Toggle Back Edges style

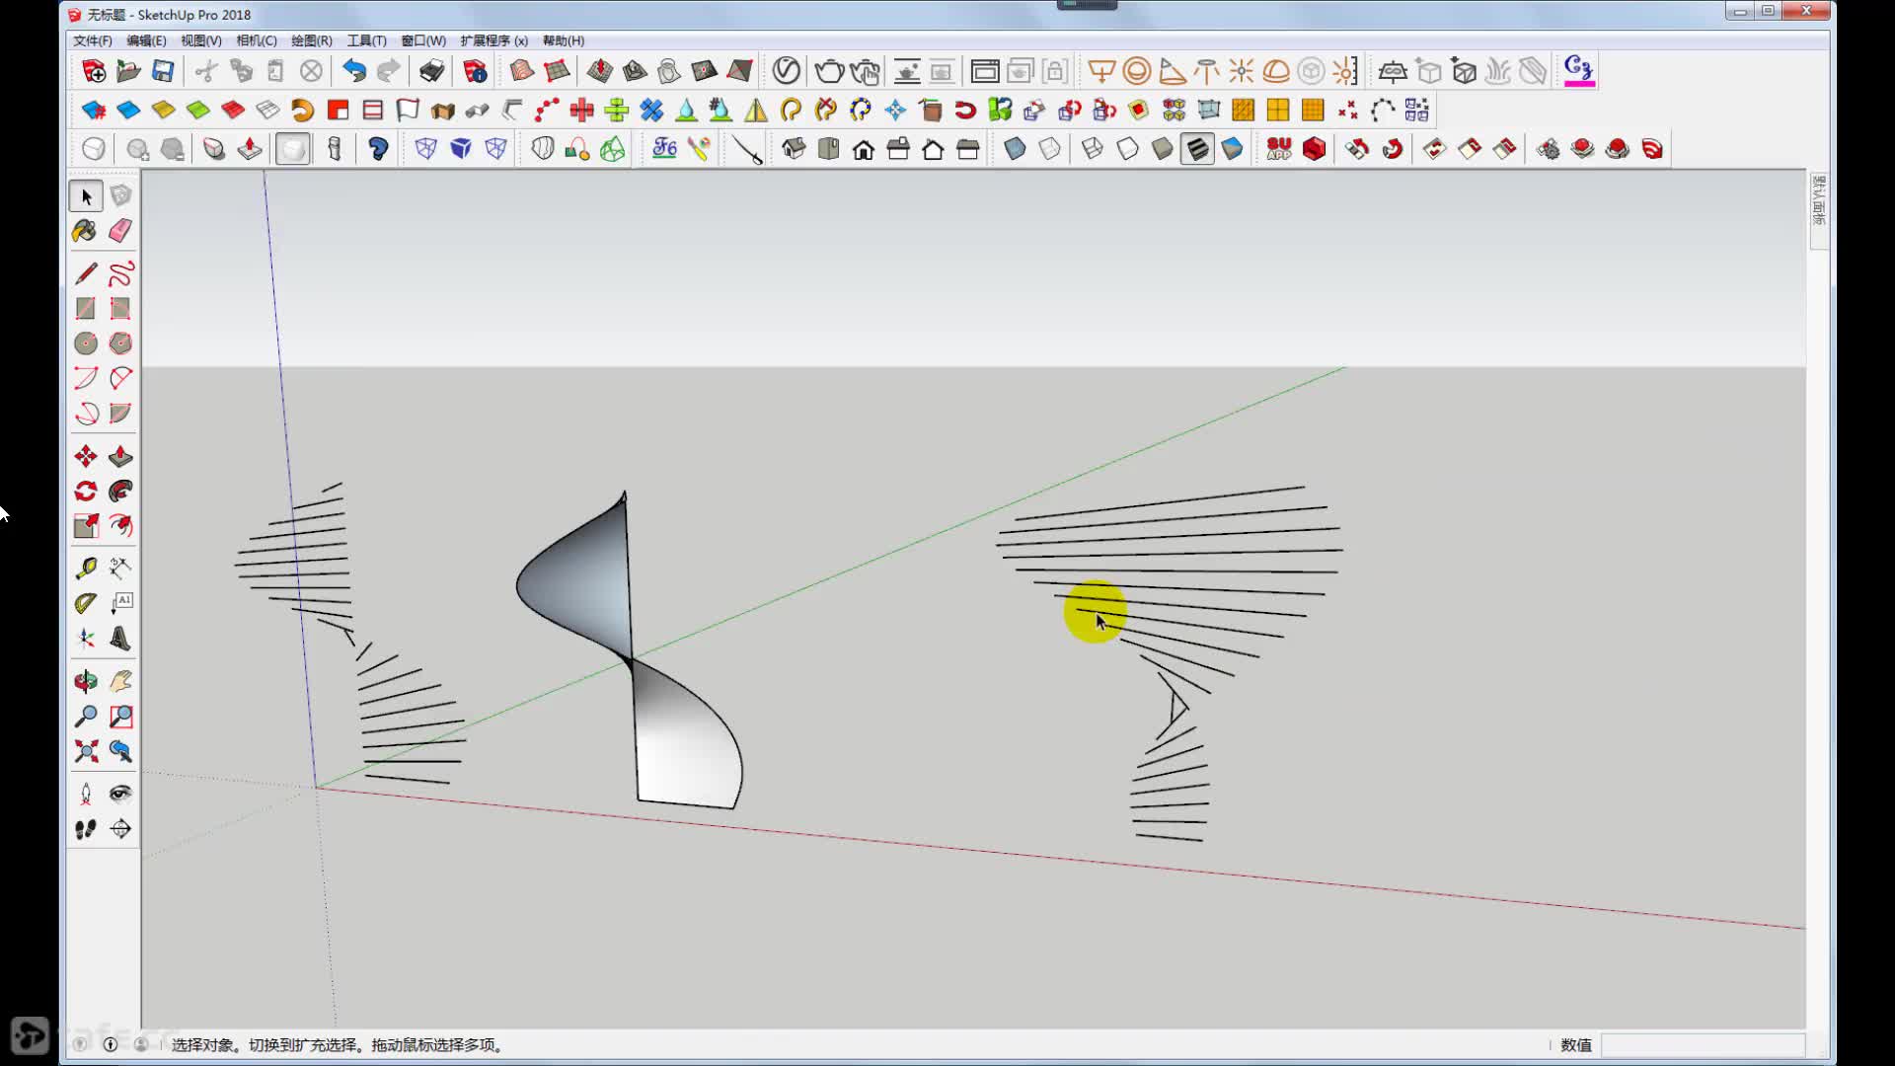(x=1049, y=149)
